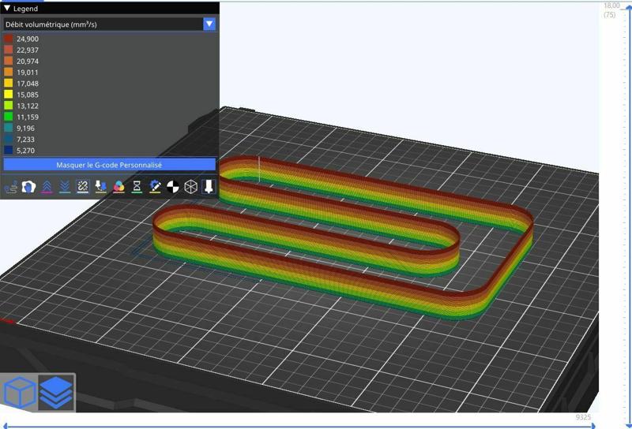Image resolution: width=632 pixels, height=429 pixels.
Task: Select the 13,122 legend value
Action: [x=28, y=106]
